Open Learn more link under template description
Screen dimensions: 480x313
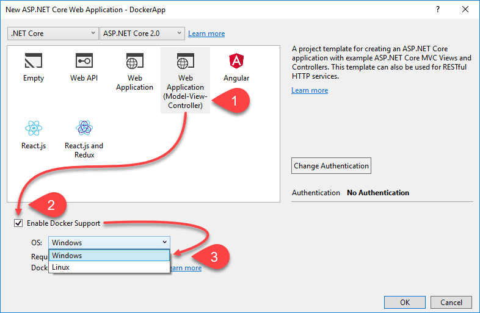pyautogui.click(x=310, y=90)
